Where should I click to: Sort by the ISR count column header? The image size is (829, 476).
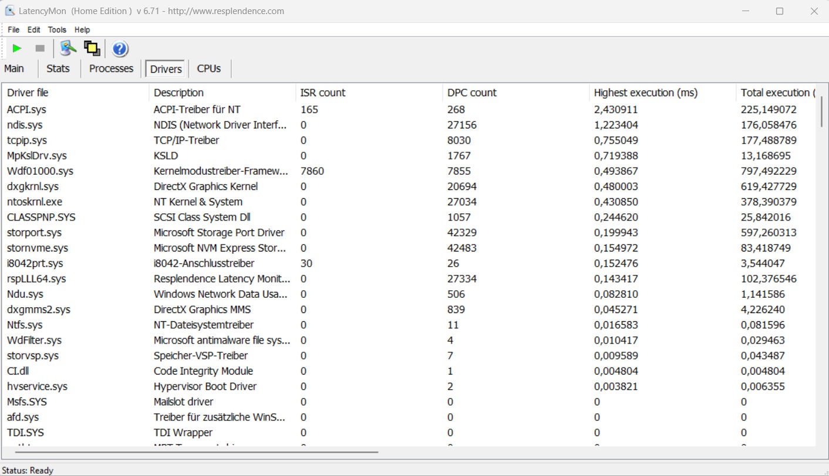(369, 93)
